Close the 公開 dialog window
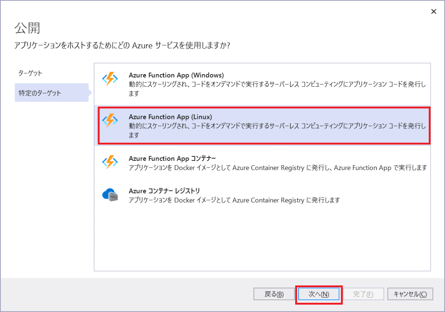Screen dimensions: 445x312 click(x=434, y=11)
